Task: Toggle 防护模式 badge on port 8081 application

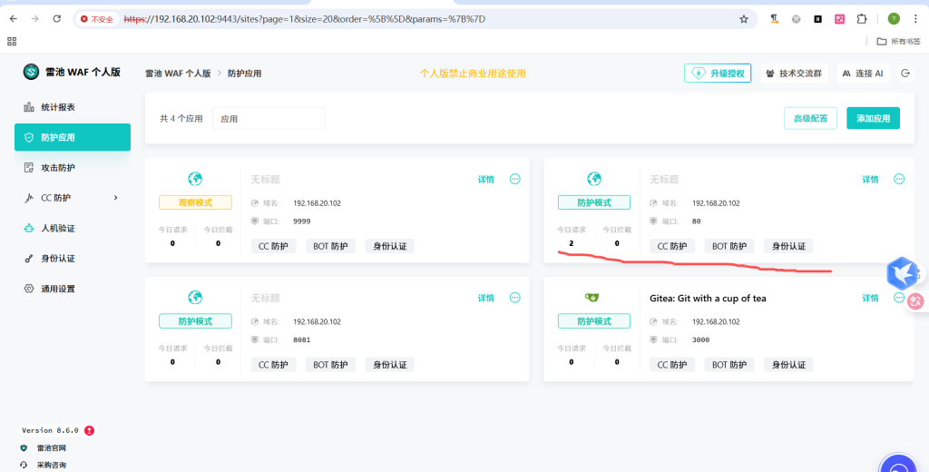Action: (195, 321)
